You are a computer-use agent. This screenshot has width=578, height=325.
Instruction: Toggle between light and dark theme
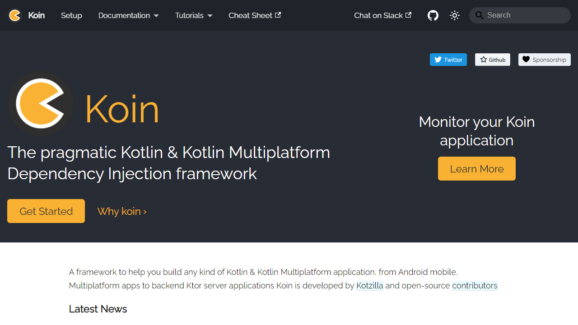(454, 15)
